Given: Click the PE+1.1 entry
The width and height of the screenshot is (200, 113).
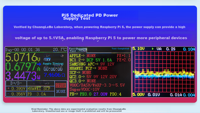Looking at the screenshot, I should pos(124,56).
